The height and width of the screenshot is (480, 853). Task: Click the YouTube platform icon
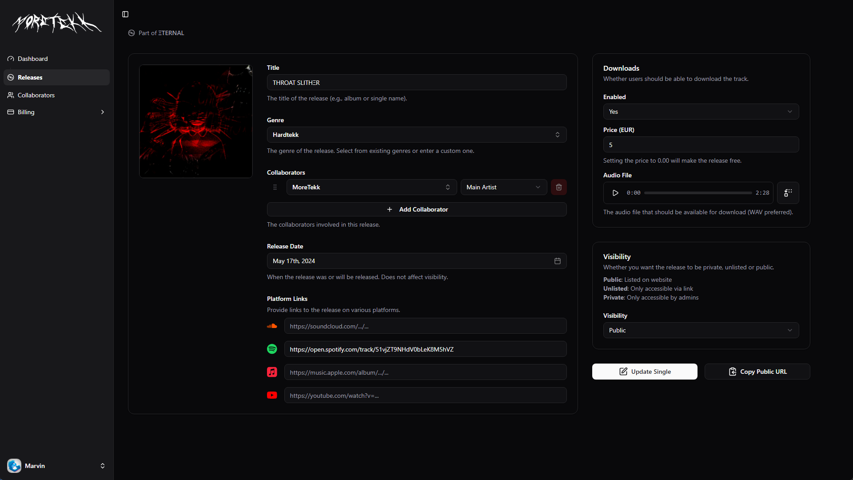click(272, 395)
